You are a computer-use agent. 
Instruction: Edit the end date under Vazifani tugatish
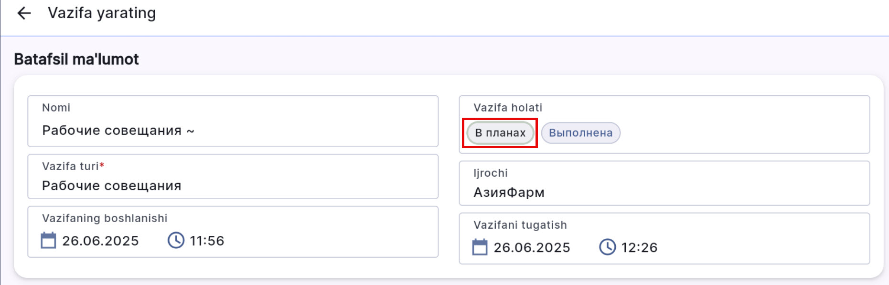pos(532,248)
